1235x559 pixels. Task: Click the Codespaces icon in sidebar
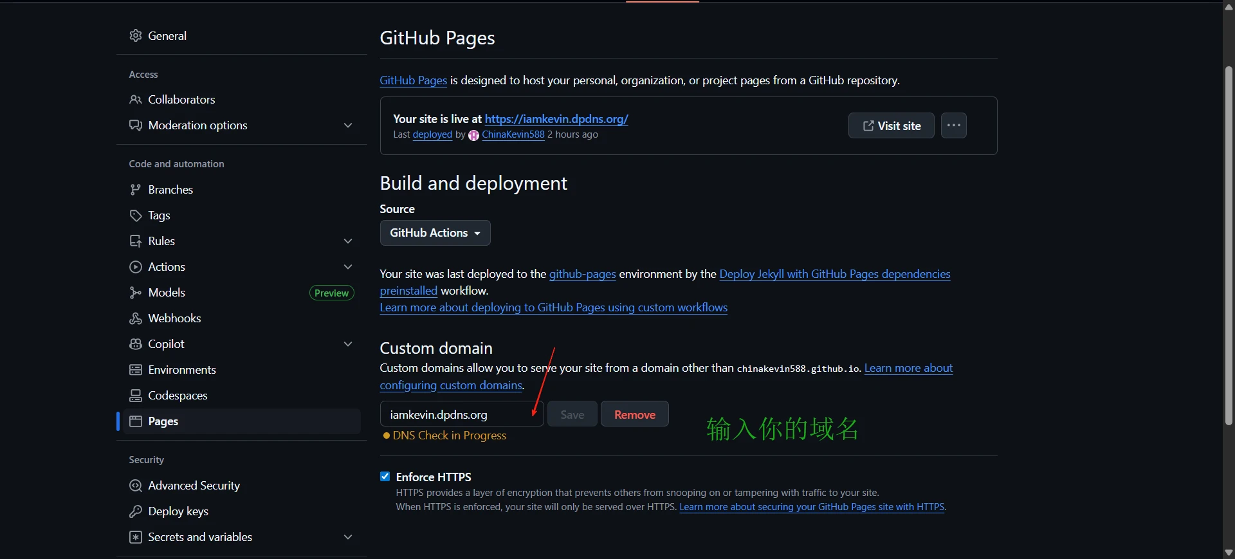click(x=135, y=396)
